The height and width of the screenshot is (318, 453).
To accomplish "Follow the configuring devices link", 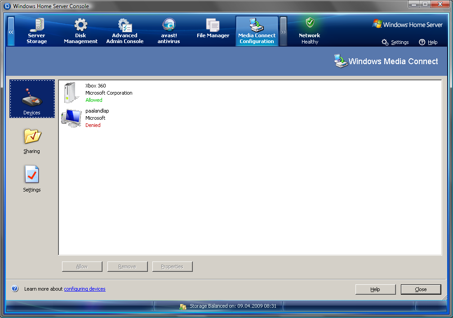I will (84, 289).
